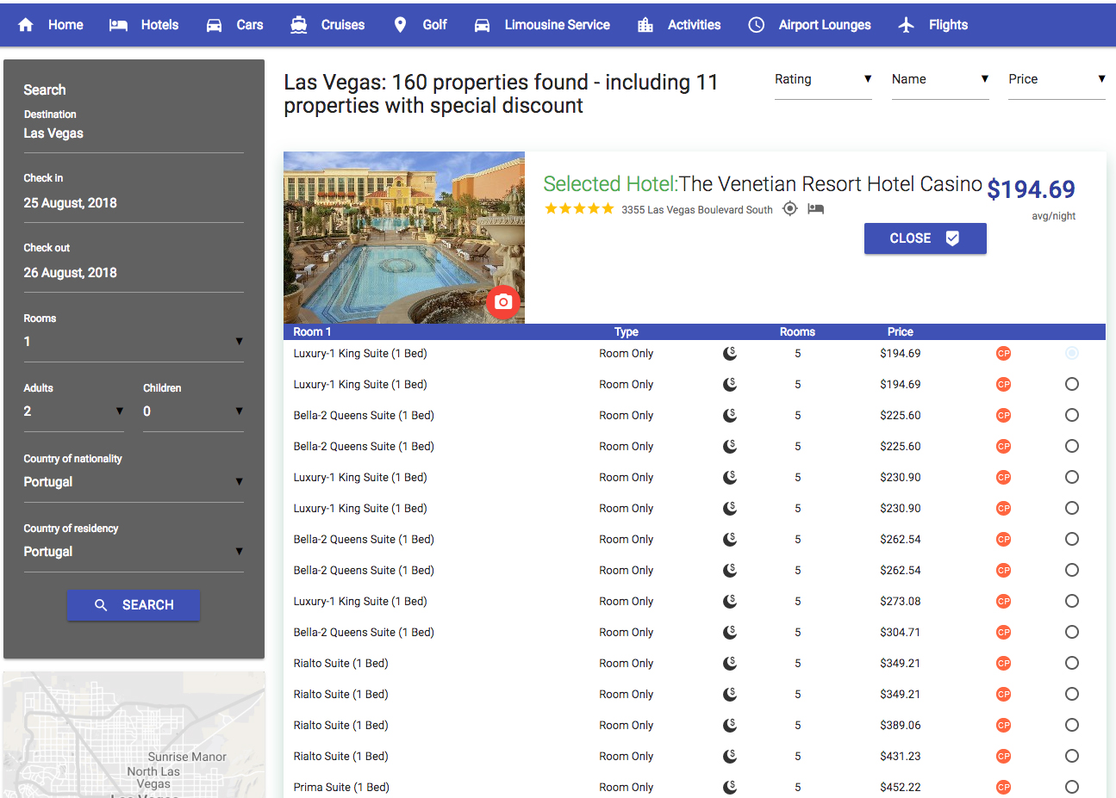
Task: Click the five-star rating of The Venetian
Action: [579, 208]
